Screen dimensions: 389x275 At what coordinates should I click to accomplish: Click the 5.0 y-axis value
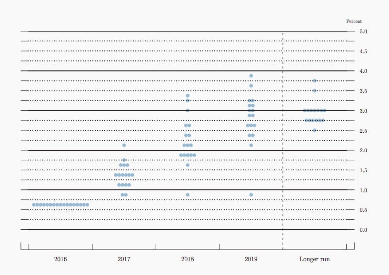point(363,31)
